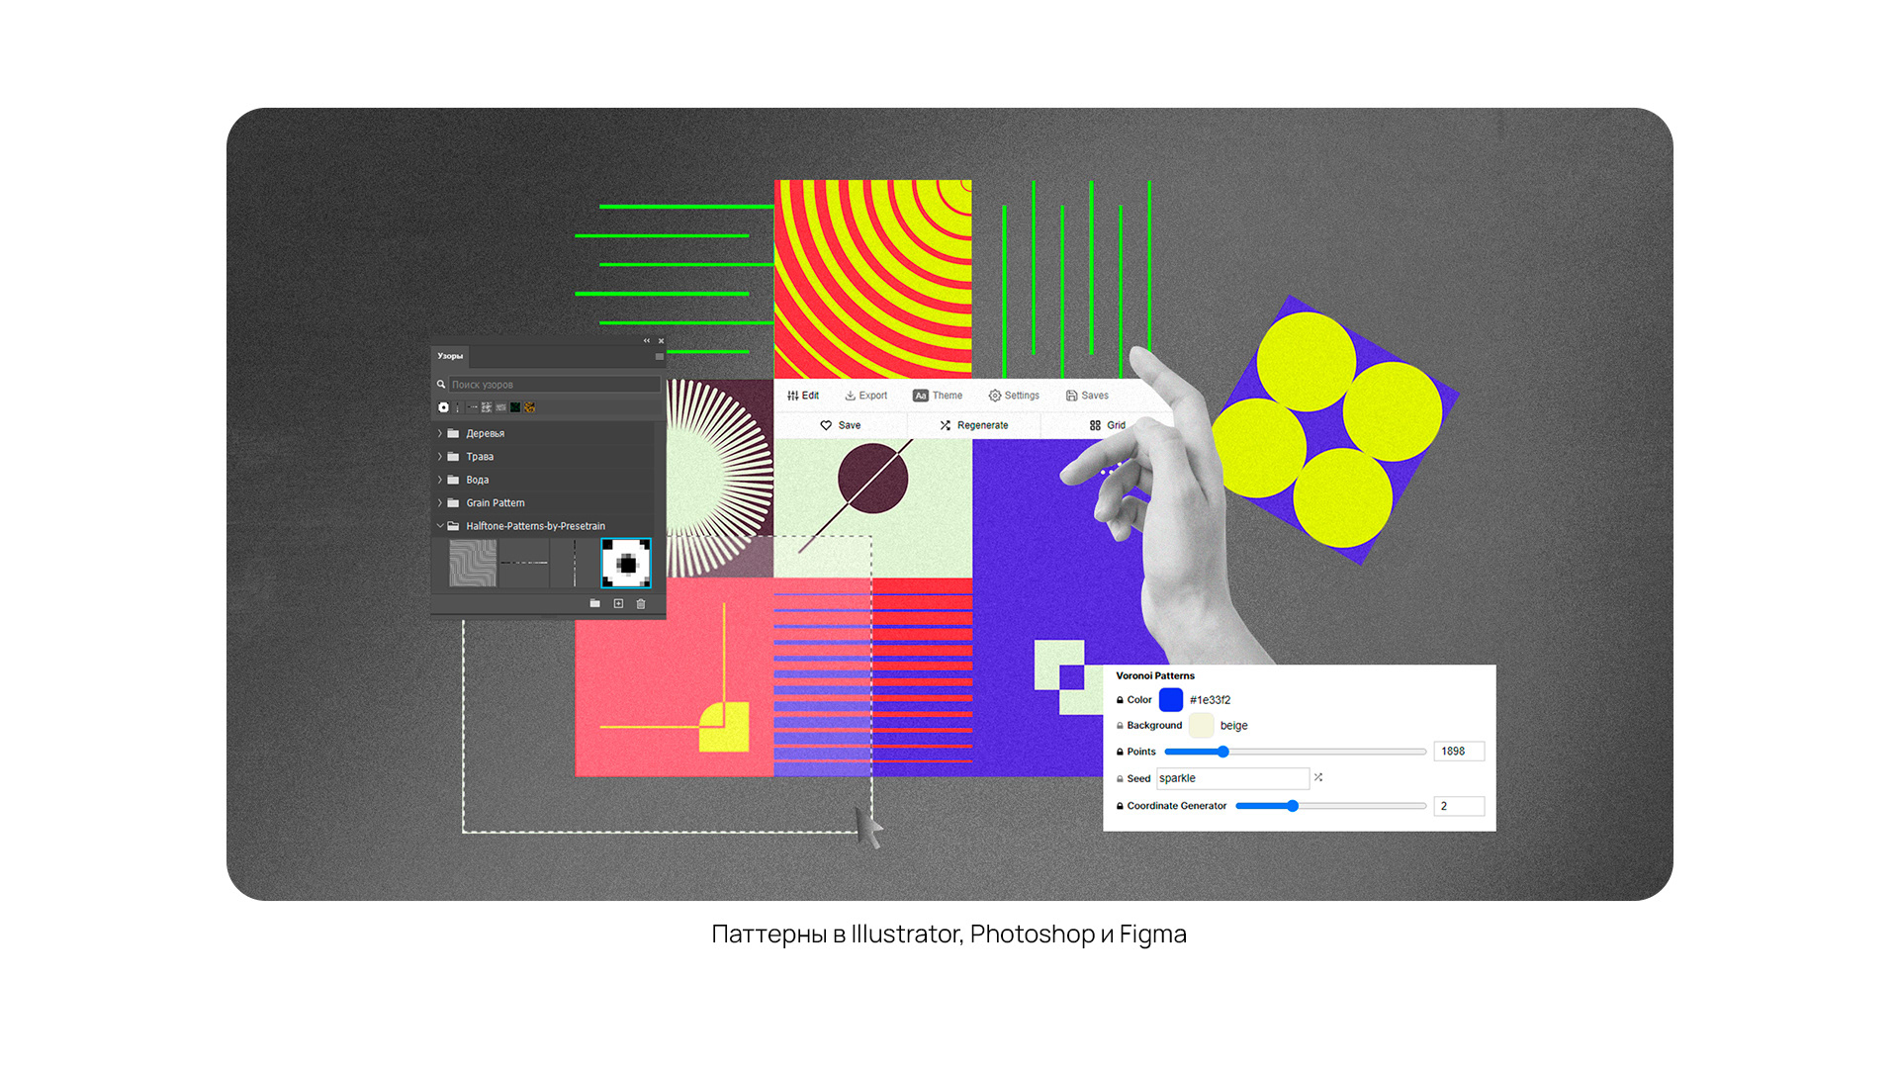Open the Settings option
Viewport: 1899px width, 1068px height.
pyautogui.click(x=1014, y=396)
